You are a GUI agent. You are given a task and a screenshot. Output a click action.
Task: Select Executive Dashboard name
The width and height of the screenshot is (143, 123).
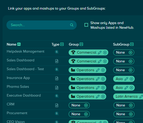24,96
